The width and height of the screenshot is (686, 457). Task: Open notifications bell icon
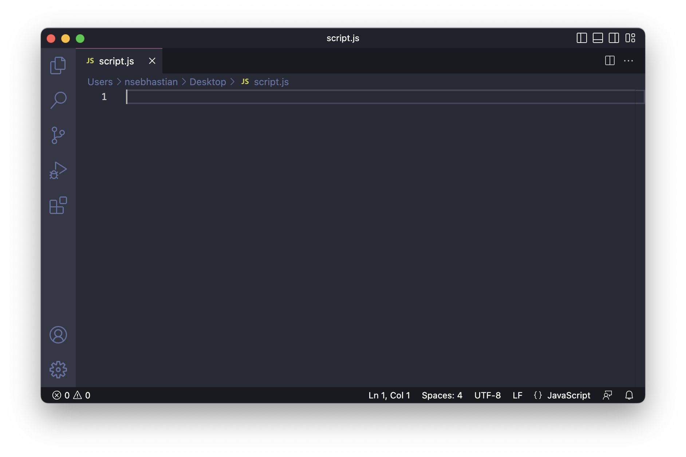[629, 395]
